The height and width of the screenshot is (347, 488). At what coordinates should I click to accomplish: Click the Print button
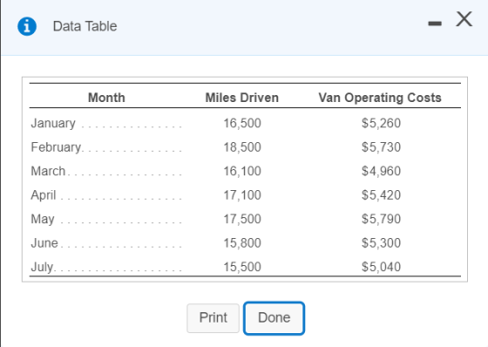pos(213,318)
